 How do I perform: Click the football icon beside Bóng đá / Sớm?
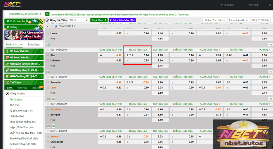[47, 20]
